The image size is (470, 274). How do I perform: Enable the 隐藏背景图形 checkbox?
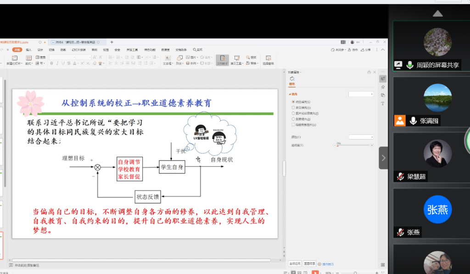click(293, 124)
